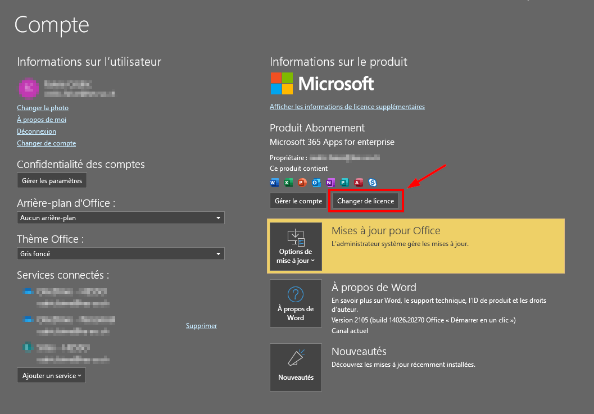Click the Access app icon
The width and height of the screenshot is (594, 414).
(x=359, y=183)
